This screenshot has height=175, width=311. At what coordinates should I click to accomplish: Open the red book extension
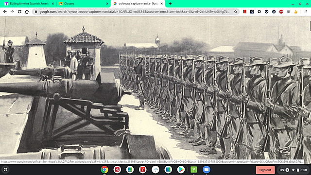244,12
